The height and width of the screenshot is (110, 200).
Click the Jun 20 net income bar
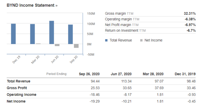tap(57, 45)
